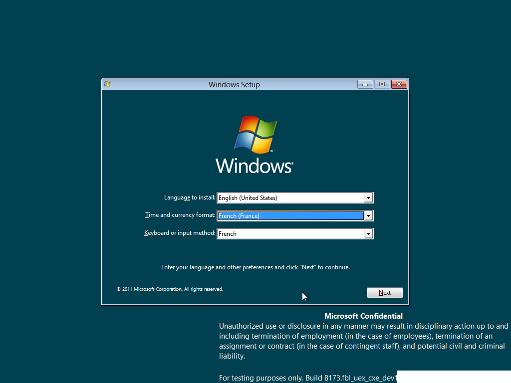
Task: Minimize the Windows Setup window
Action: coord(365,84)
